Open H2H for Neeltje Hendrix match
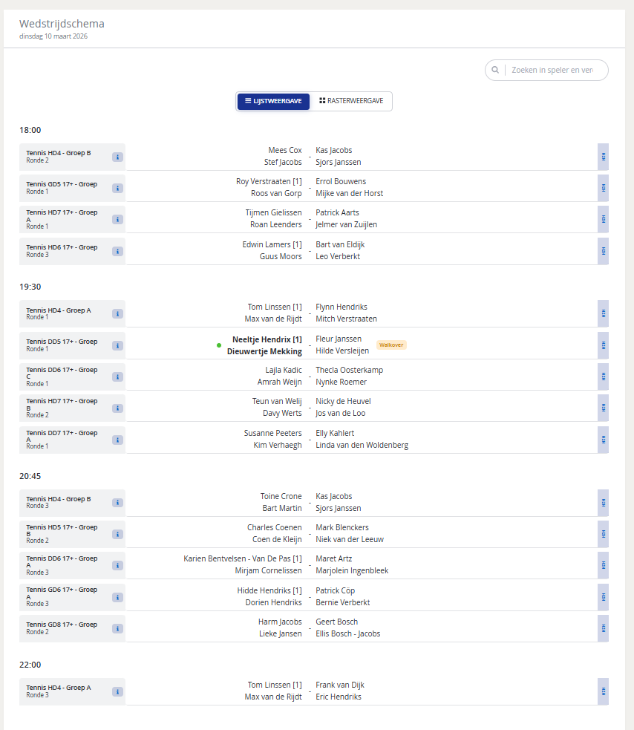 coord(603,345)
